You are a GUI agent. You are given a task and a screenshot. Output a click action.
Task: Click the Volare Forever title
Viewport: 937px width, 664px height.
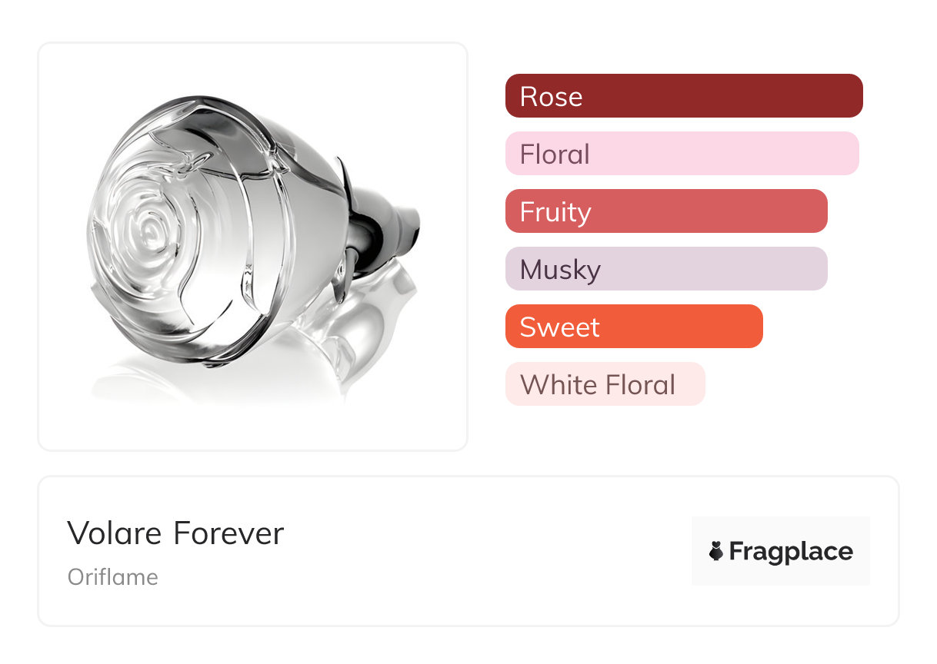tap(175, 533)
